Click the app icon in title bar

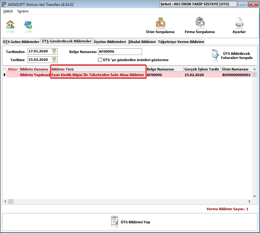(x=4, y=4)
